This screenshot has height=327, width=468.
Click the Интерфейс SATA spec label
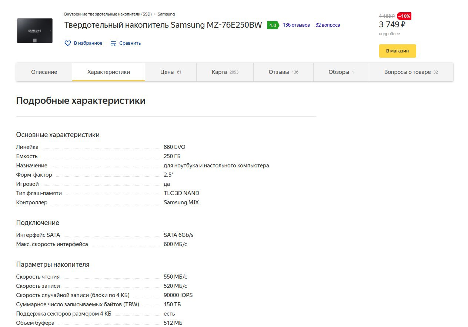(38, 235)
